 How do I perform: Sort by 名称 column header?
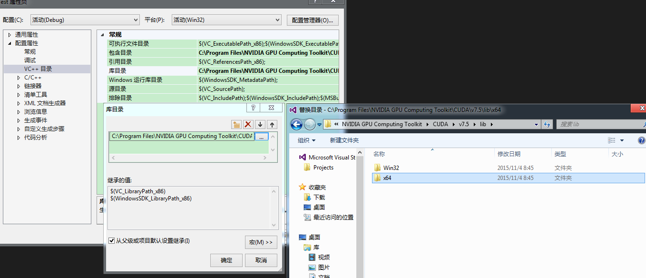tap(379, 154)
